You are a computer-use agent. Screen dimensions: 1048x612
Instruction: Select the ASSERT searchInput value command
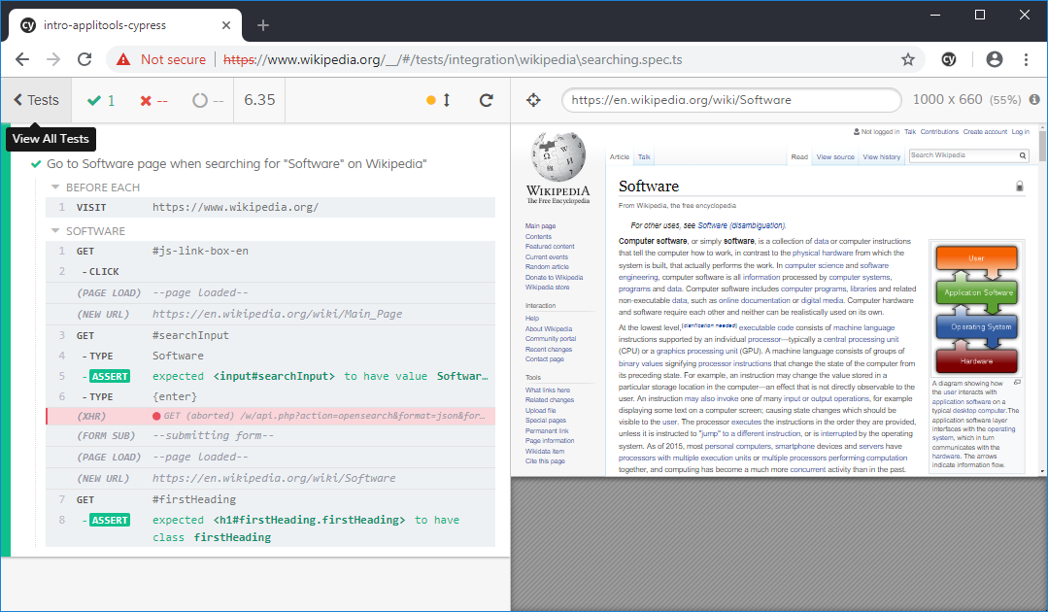tap(270, 376)
